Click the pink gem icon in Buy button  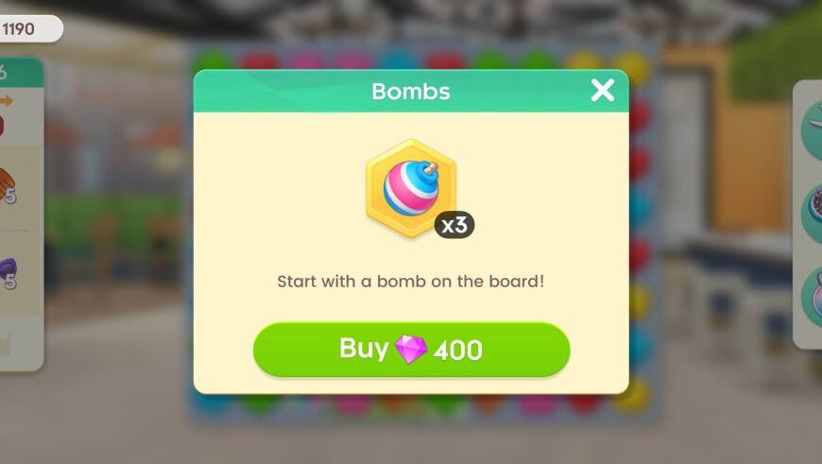click(410, 349)
